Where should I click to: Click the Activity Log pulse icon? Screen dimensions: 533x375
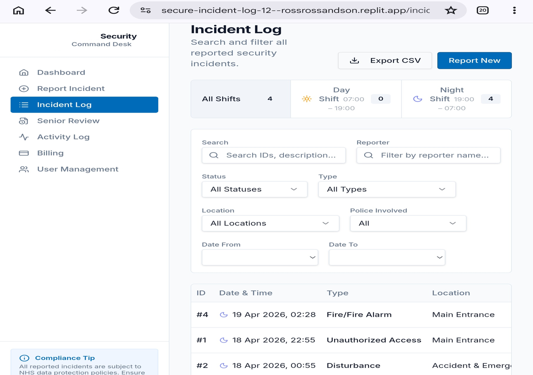pos(24,137)
